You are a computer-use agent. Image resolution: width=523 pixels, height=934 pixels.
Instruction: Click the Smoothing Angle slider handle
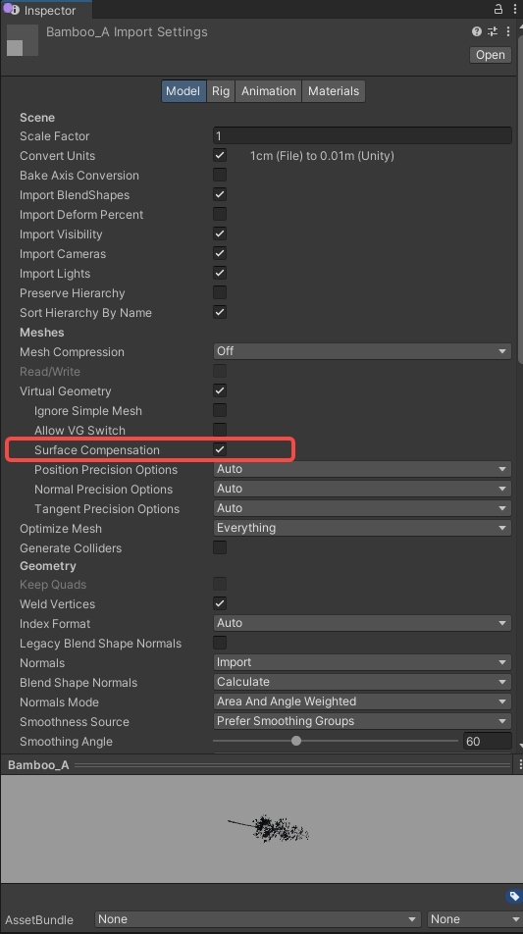click(296, 741)
